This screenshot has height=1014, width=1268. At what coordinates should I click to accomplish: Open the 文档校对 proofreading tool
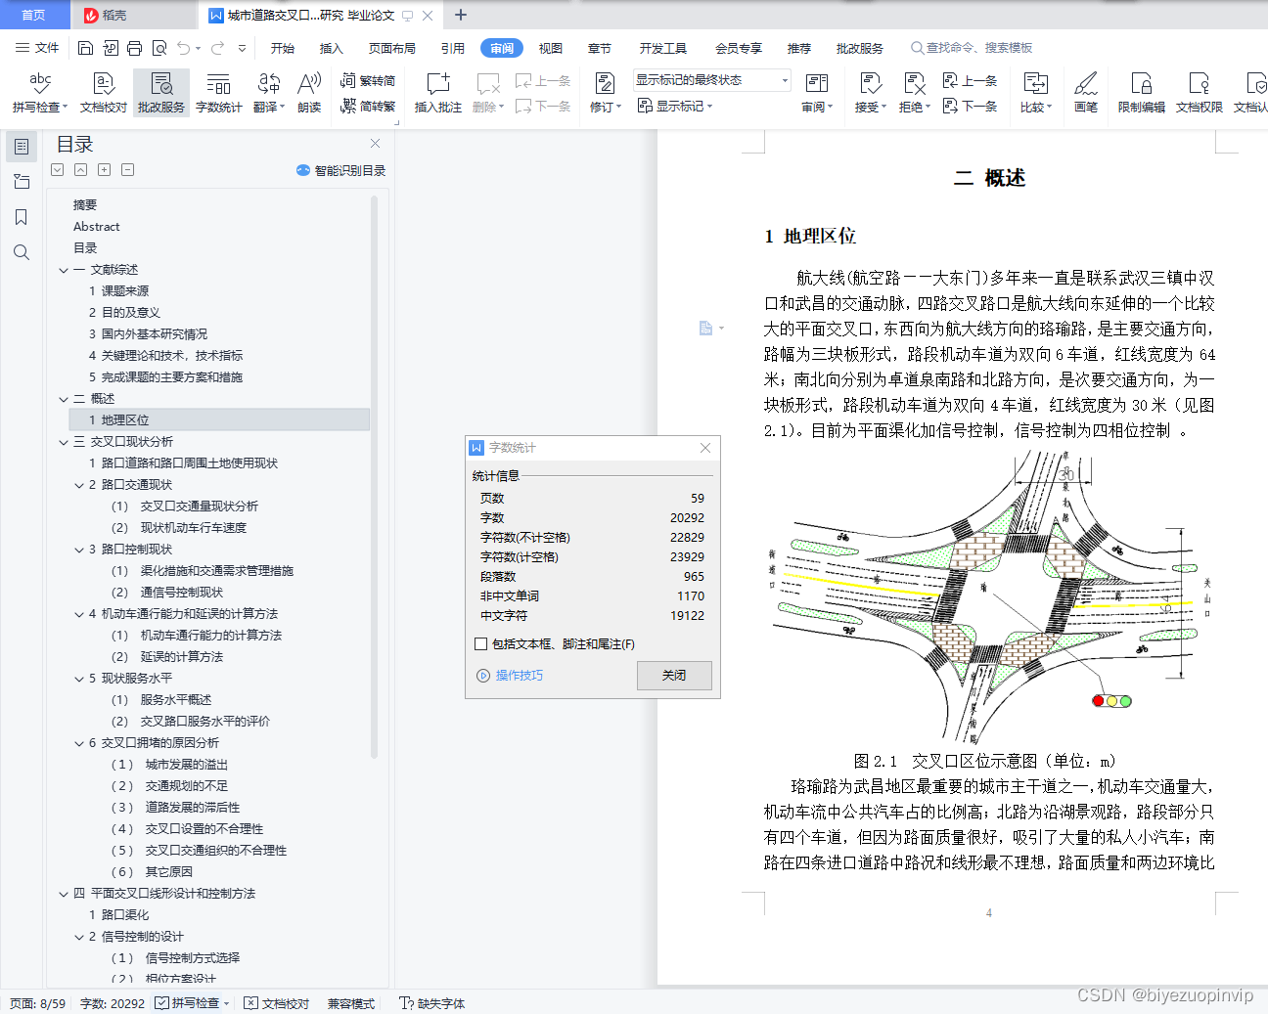pyautogui.click(x=104, y=93)
